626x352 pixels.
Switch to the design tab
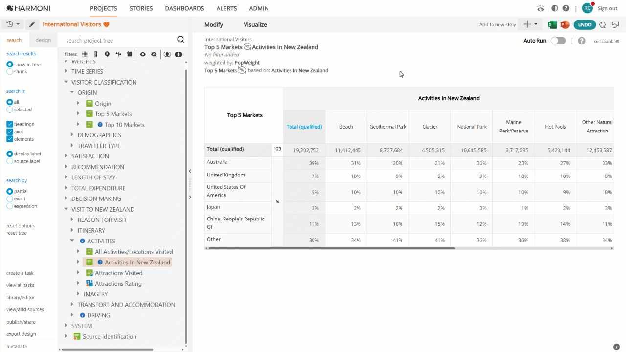[x=43, y=40]
